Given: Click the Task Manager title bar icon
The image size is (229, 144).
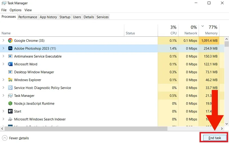Looking at the screenshot, I should (4, 3).
